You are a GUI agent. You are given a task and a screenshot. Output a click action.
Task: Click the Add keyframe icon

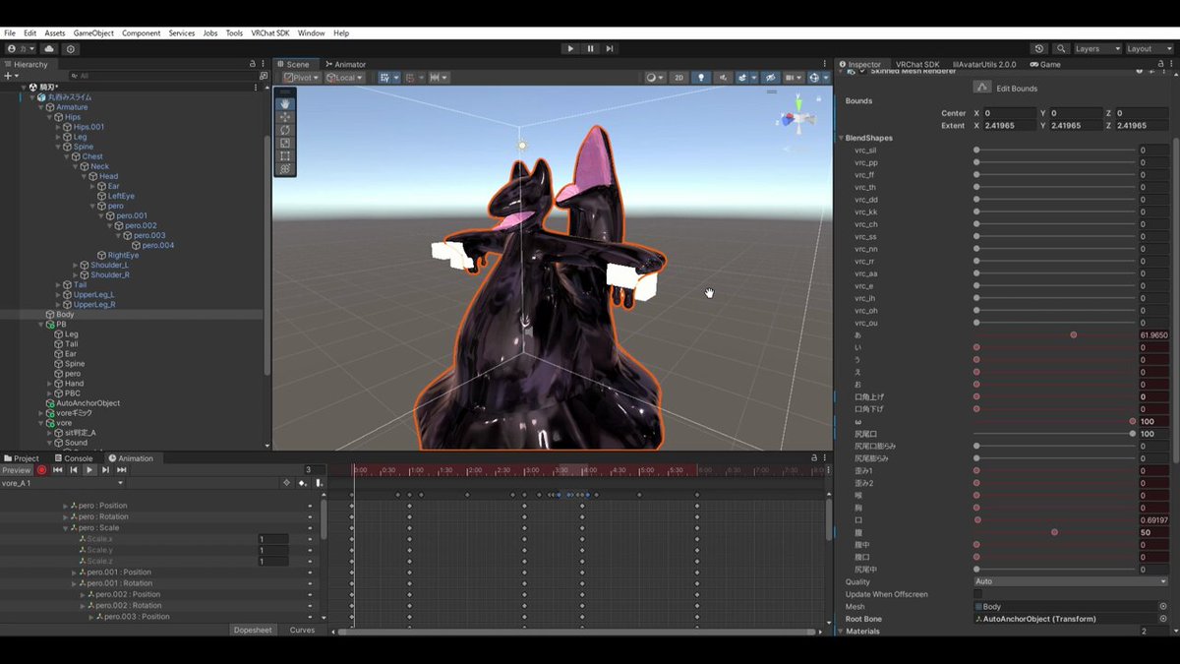[303, 483]
